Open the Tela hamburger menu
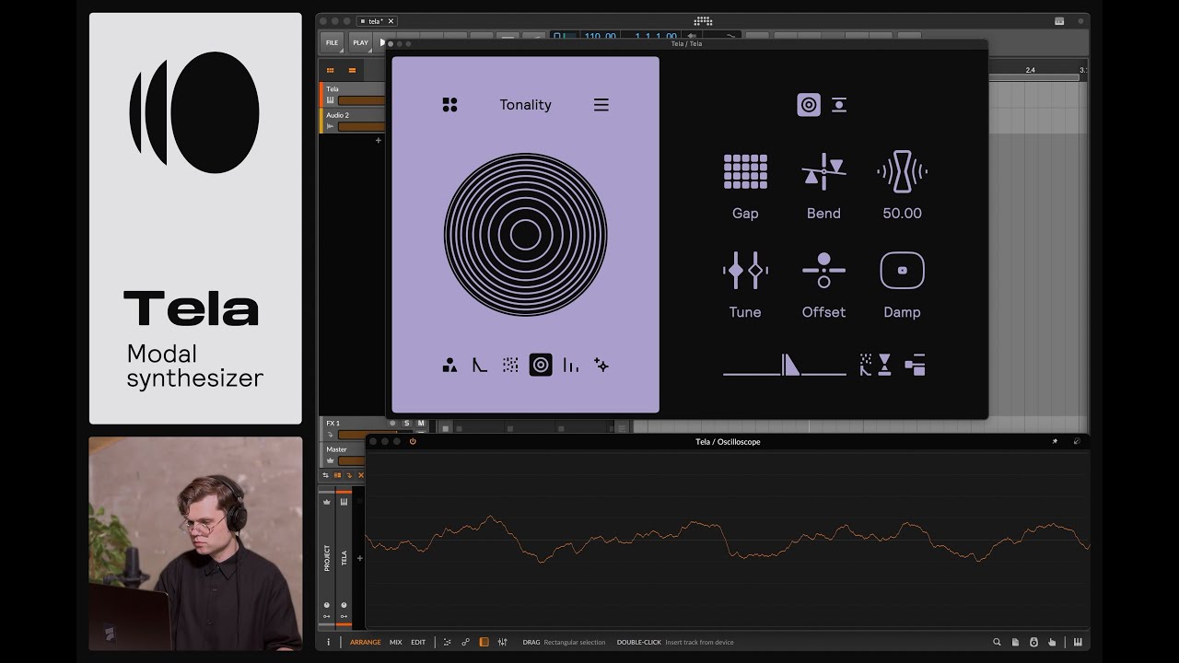Viewport: 1179px width, 663px height. coord(601,105)
